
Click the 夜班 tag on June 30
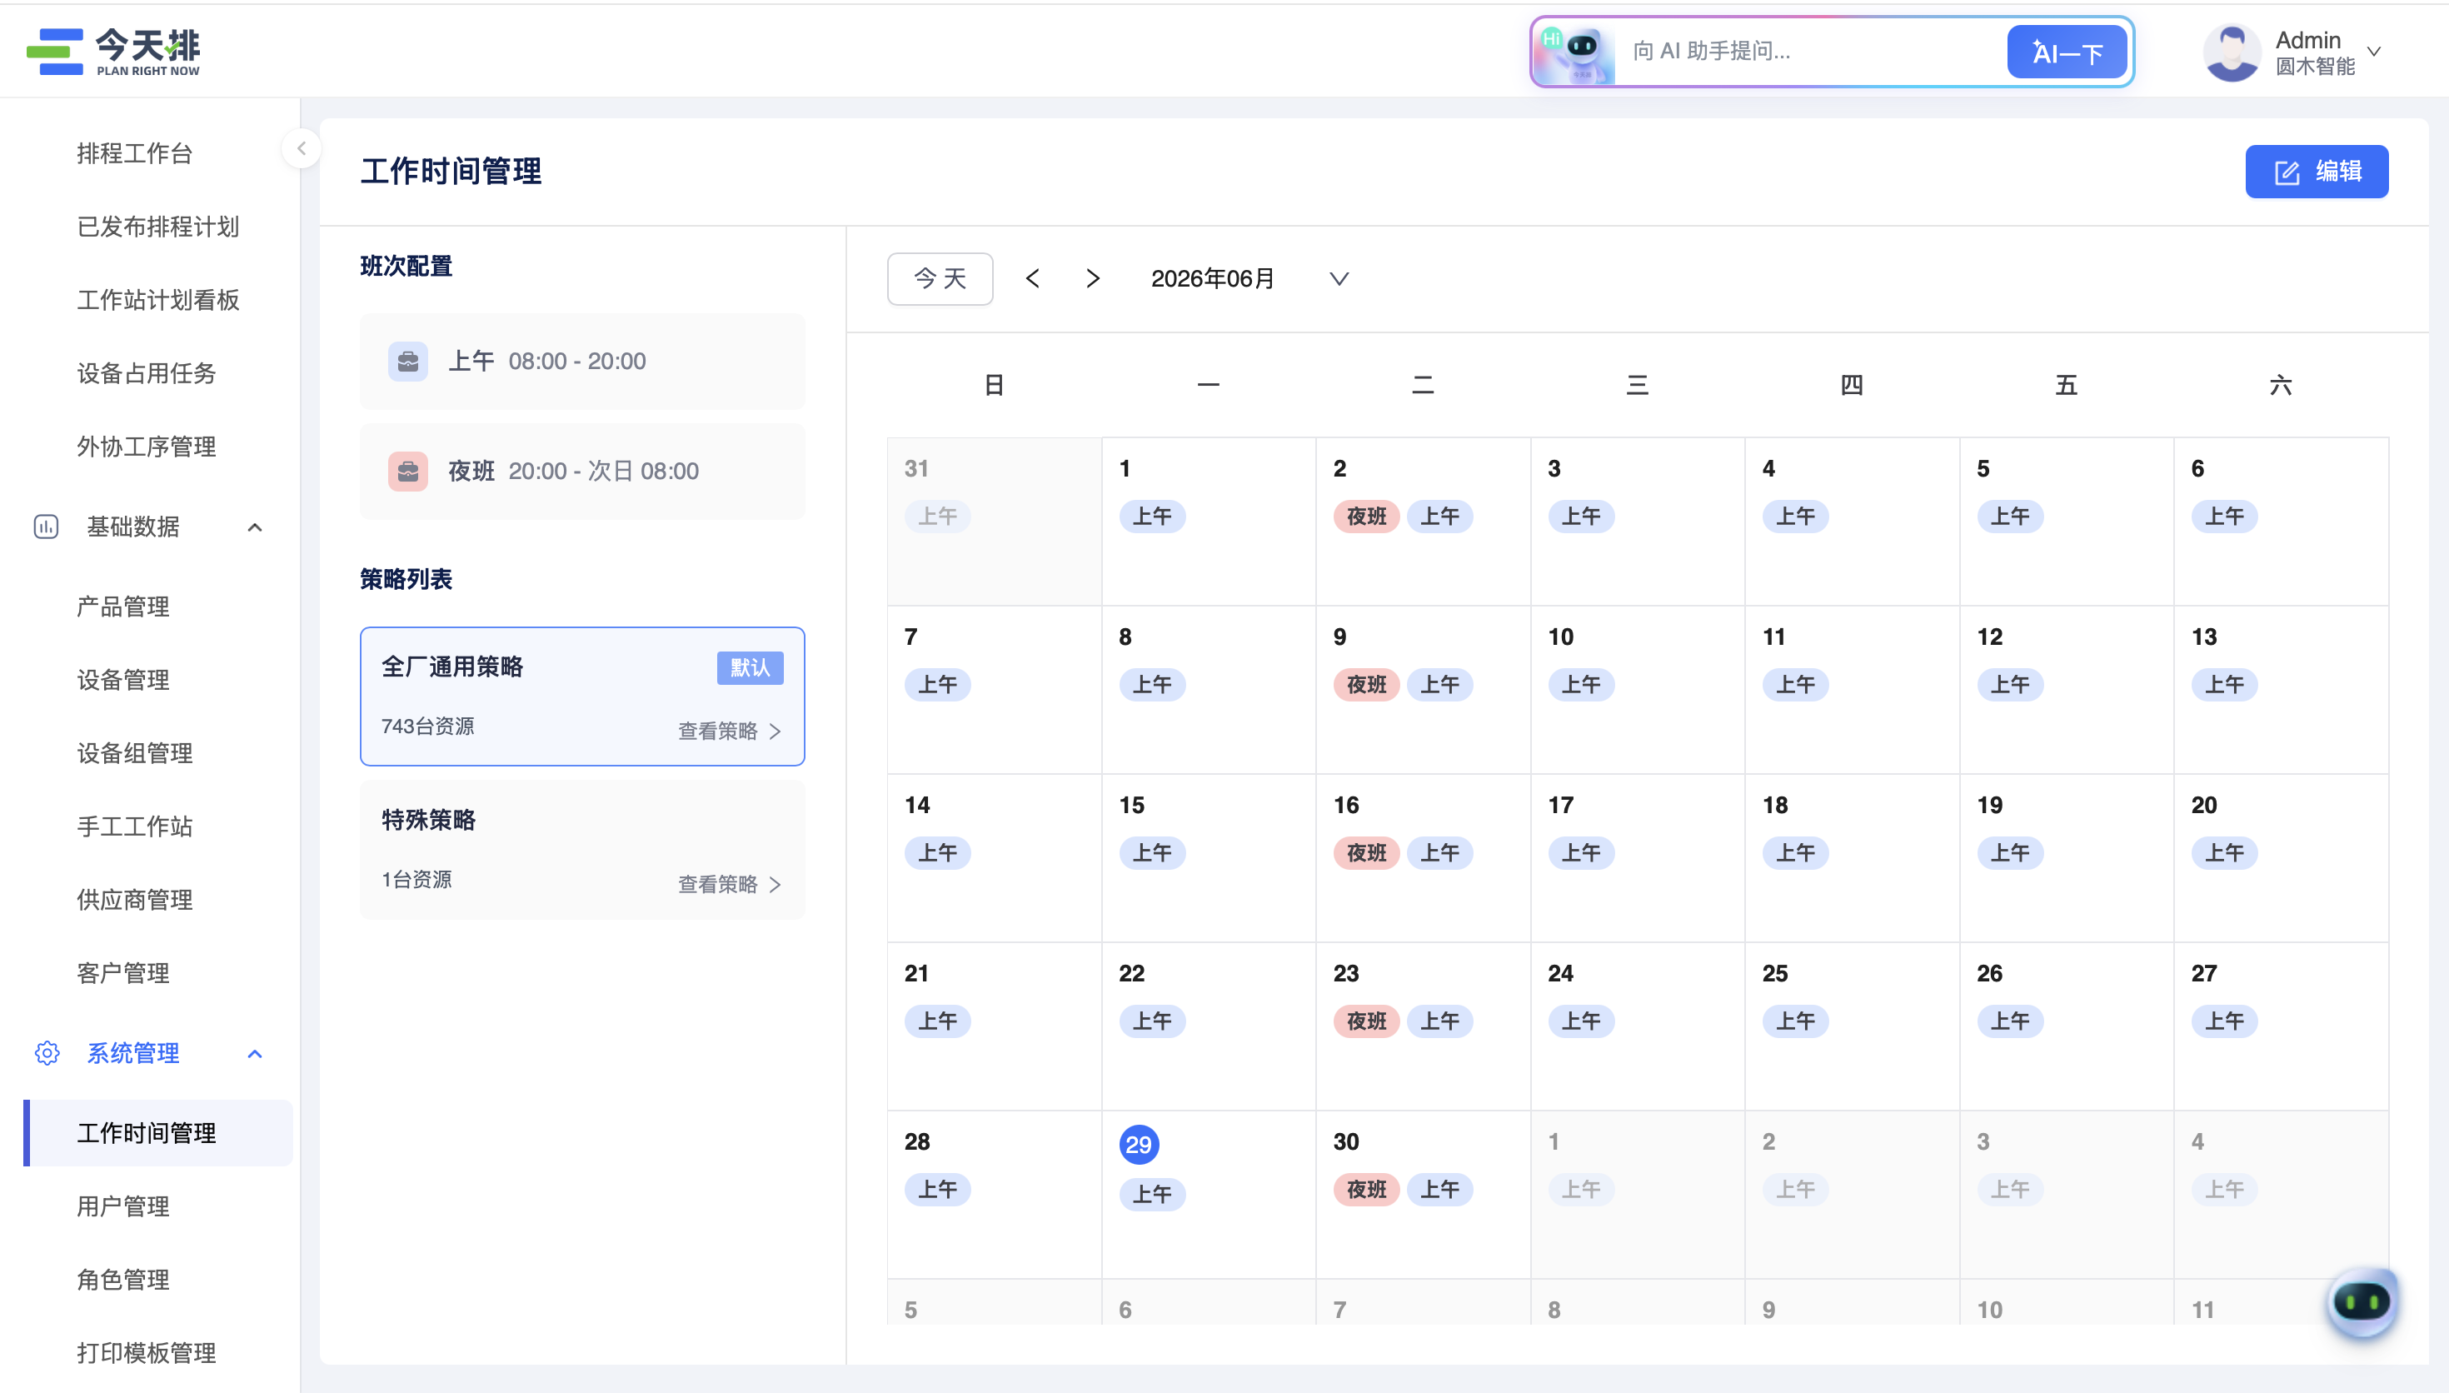coord(1366,1191)
